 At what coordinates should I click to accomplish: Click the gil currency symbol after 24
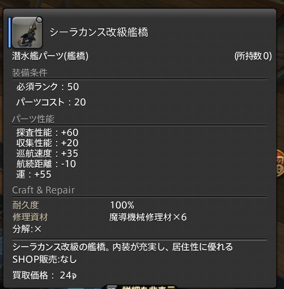pos(74,276)
